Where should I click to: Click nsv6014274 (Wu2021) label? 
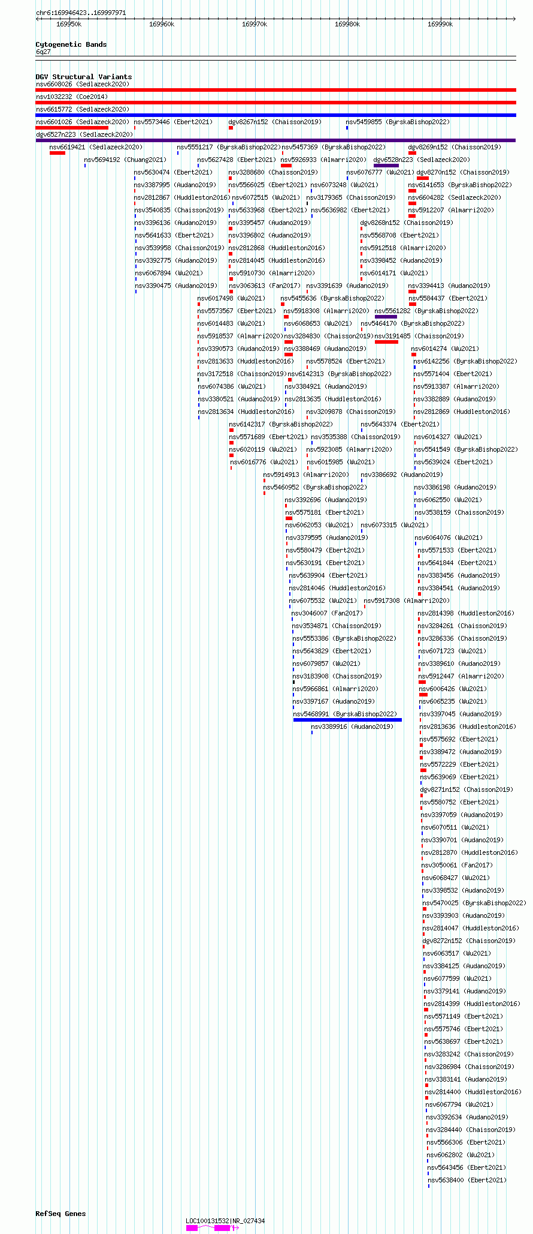pos(445,349)
